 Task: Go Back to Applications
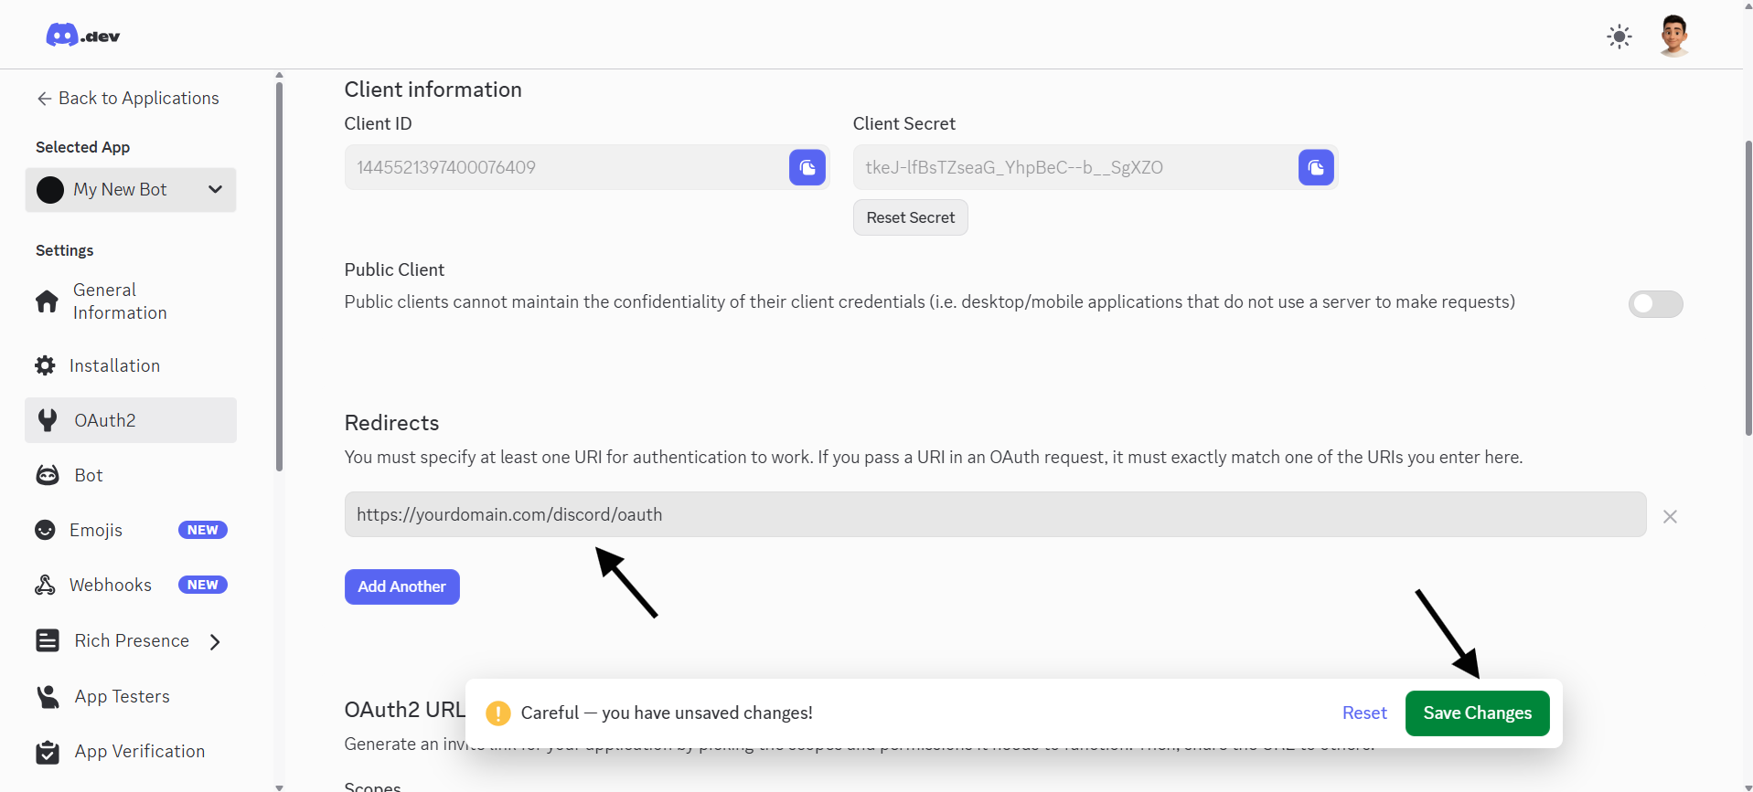pos(128,98)
